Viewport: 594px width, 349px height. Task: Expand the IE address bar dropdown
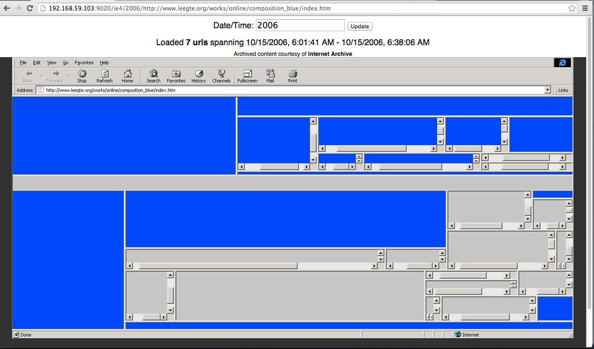pyautogui.click(x=548, y=90)
